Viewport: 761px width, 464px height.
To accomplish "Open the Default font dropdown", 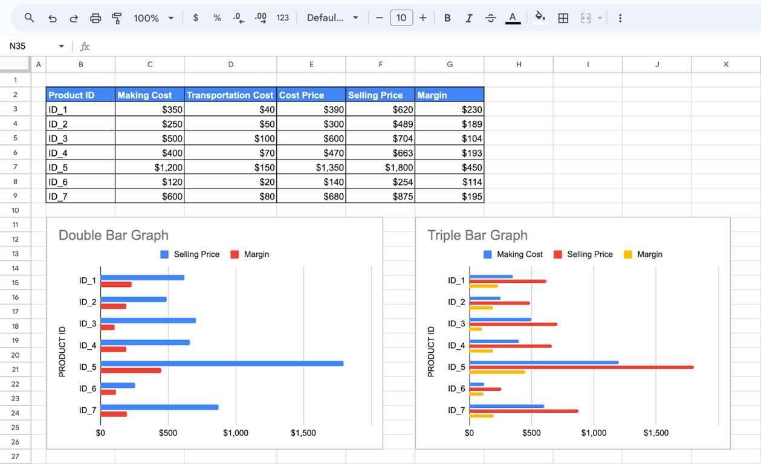I will tap(332, 18).
